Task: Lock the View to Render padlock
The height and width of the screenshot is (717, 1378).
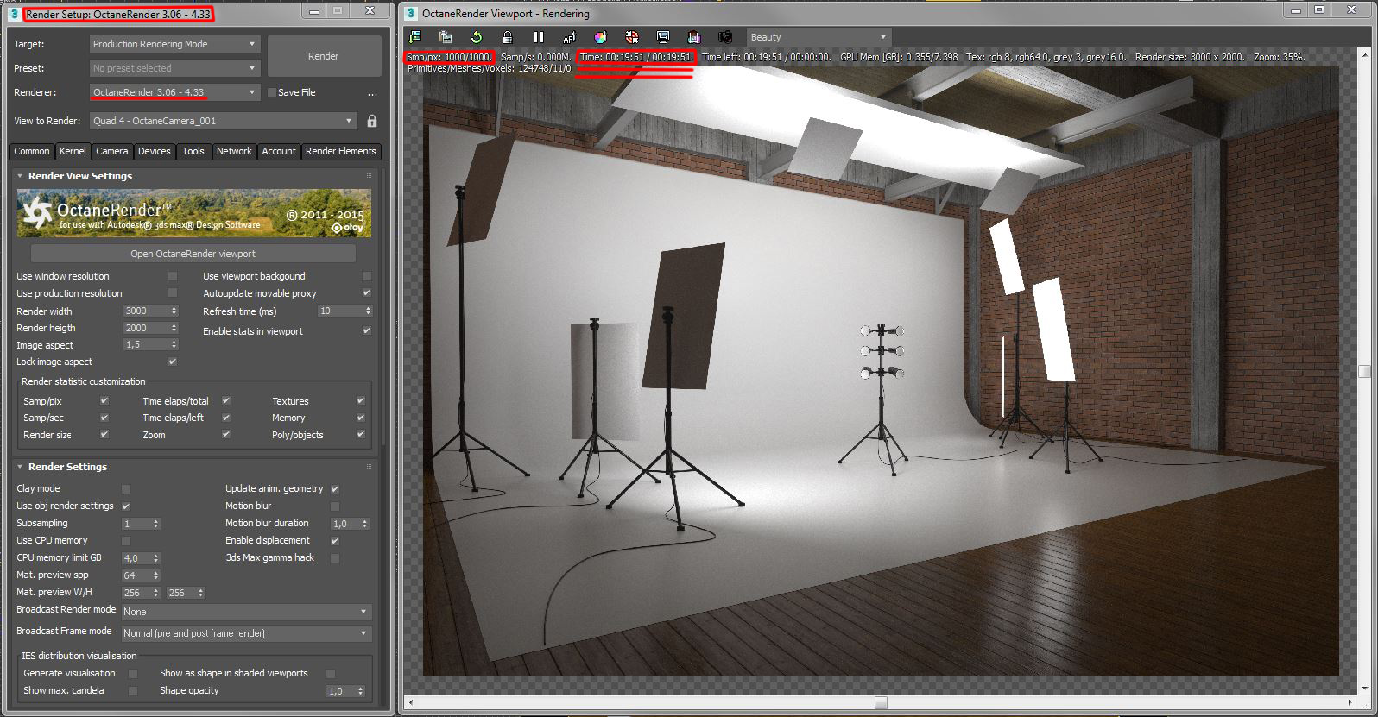Action: (x=372, y=121)
